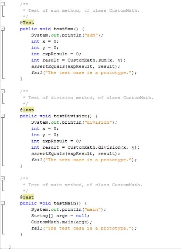Place cursor on testSum method name
Viewport: 181px width, 249px height.
[x=63, y=29]
